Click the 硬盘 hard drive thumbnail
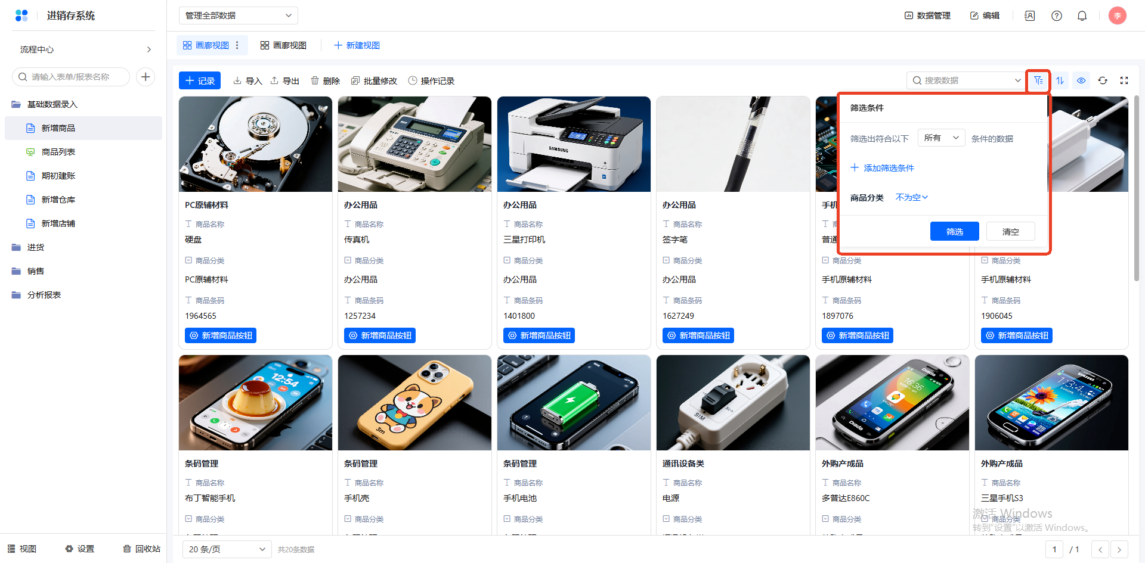 [x=255, y=144]
